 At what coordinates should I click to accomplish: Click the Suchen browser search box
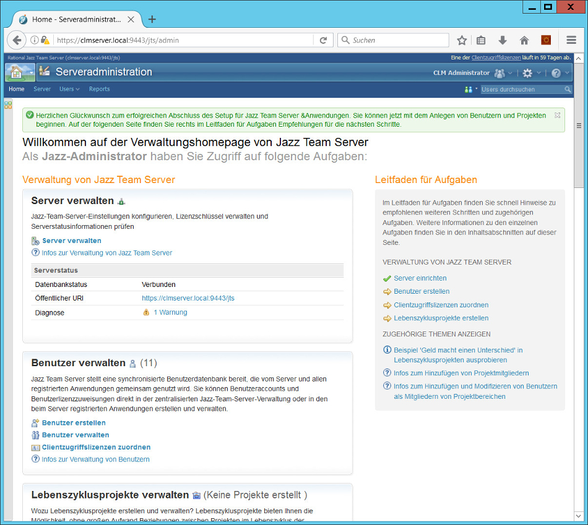[x=394, y=40]
